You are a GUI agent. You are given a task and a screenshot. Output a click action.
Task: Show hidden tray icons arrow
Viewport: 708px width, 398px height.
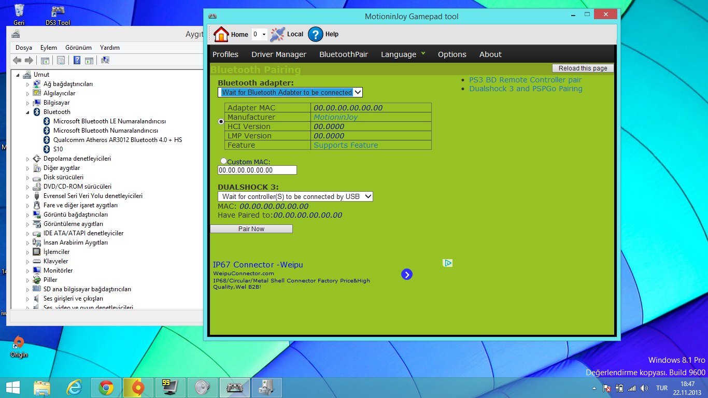[594, 388]
